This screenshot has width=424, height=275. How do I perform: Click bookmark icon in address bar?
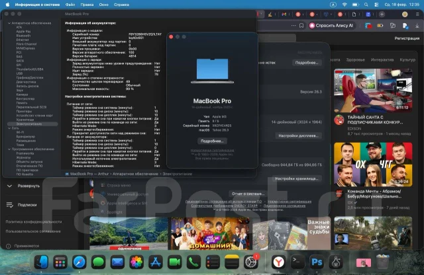(301, 26)
